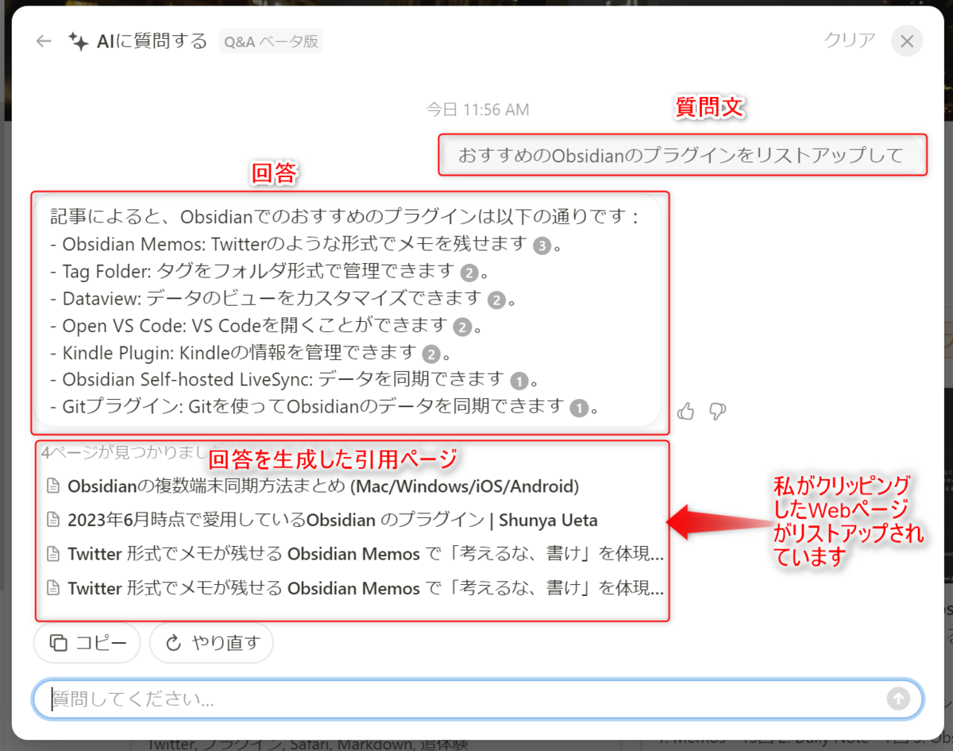The width and height of the screenshot is (953, 751).
Task: Click the sparkle AI icon beside AIに質問する
Action: 78,41
